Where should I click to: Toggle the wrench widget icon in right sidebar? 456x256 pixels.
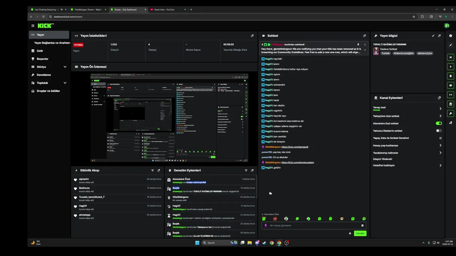[x=451, y=113]
